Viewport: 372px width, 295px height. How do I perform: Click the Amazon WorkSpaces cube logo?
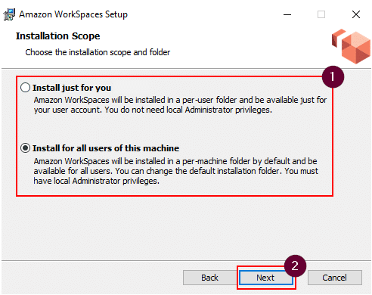point(351,46)
